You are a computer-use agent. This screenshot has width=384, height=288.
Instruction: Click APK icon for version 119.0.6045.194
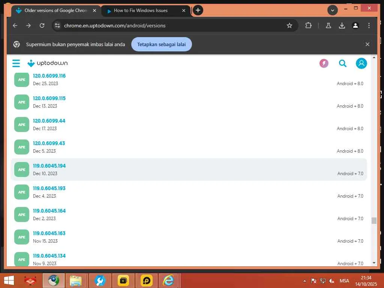21,170
